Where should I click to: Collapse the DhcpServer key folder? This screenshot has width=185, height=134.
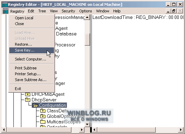point(28,100)
